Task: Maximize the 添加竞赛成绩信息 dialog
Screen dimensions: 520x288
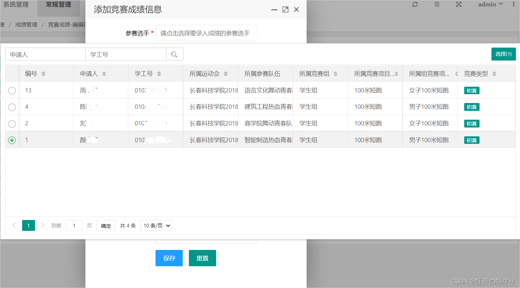Action: (x=286, y=10)
